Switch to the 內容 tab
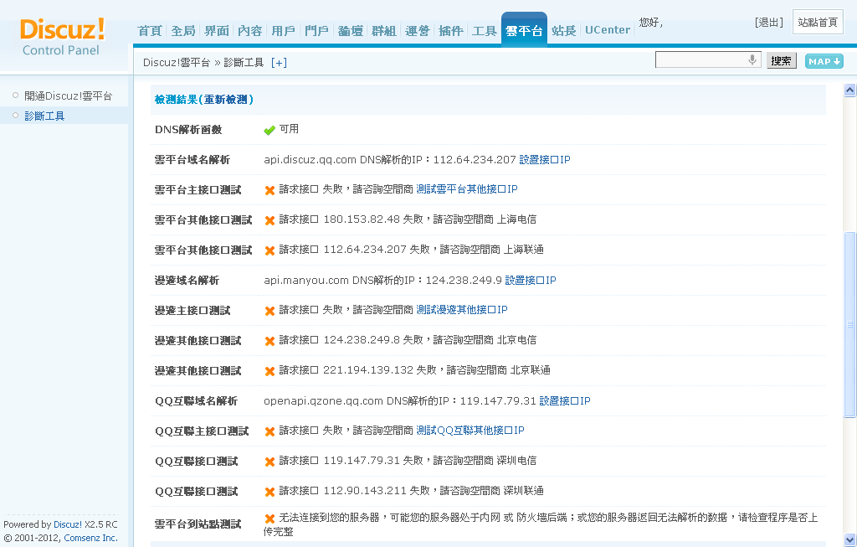This screenshot has width=857, height=547. (x=249, y=31)
